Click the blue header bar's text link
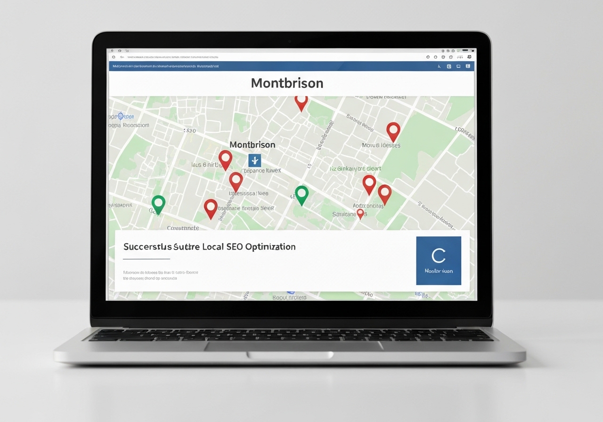 pyautogui.click(x=165, y=66)
